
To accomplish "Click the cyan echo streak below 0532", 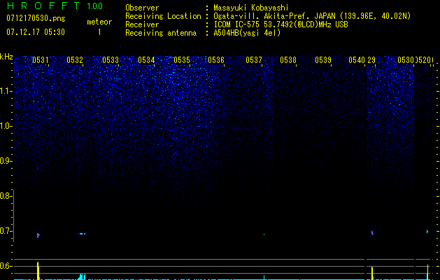I will pyautogui.click(x=82, y=234).
